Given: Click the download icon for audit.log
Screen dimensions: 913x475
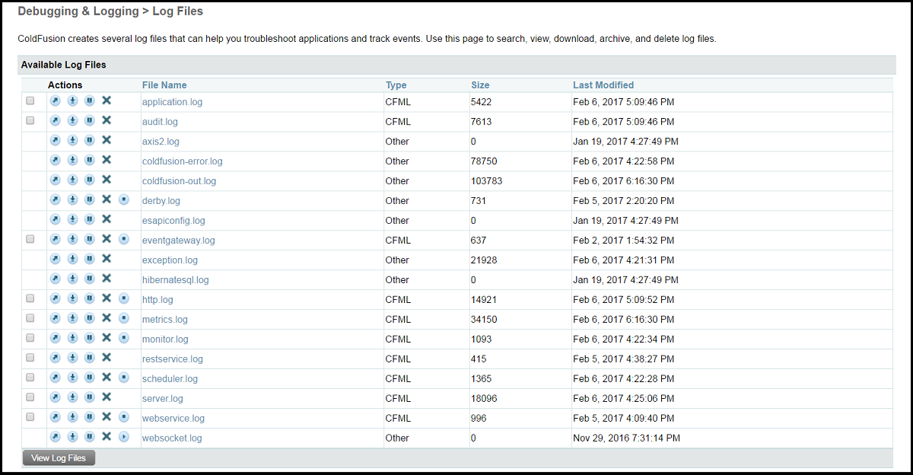Looking at the screenshot, I should [x=72, y=120].
